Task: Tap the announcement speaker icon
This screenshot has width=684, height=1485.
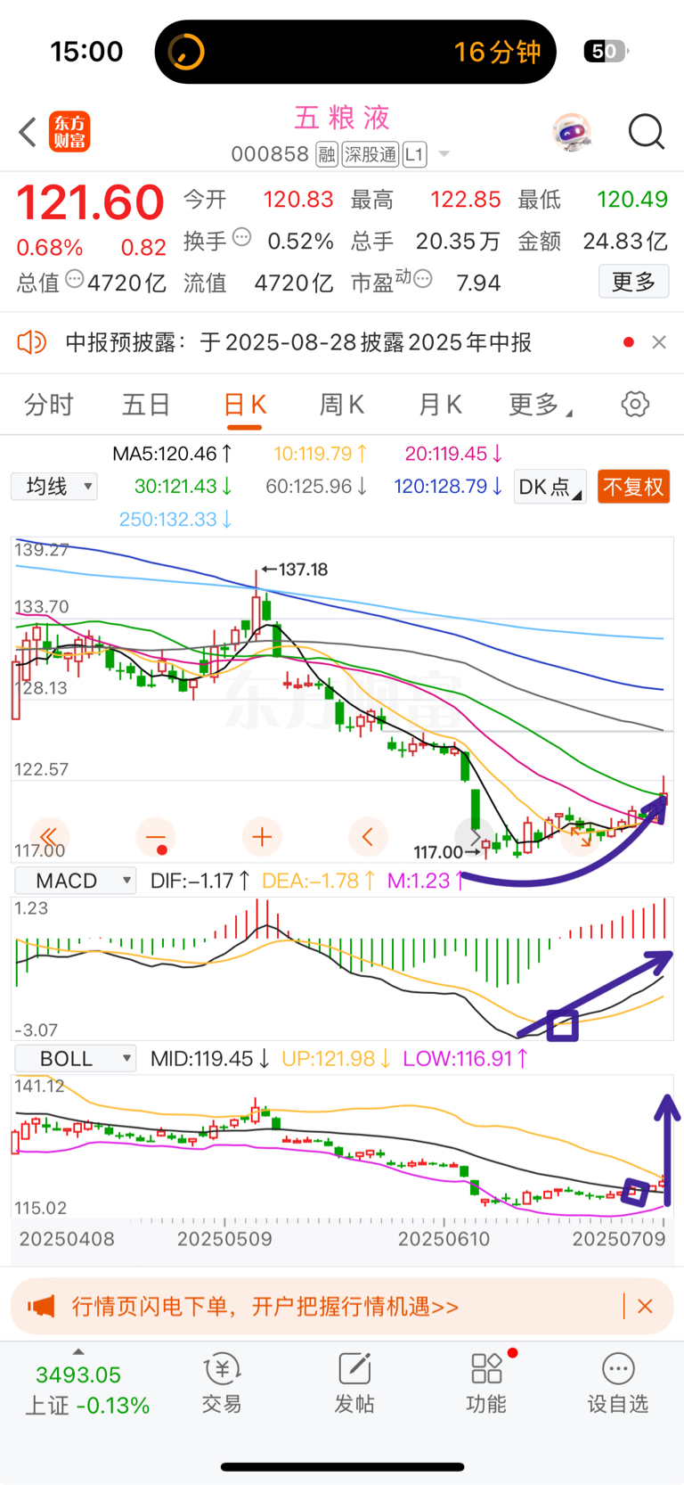Action: pyautogui.click(x=32, y=341)
